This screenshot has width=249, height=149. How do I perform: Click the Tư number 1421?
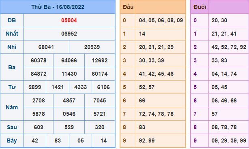click(58, 87)
